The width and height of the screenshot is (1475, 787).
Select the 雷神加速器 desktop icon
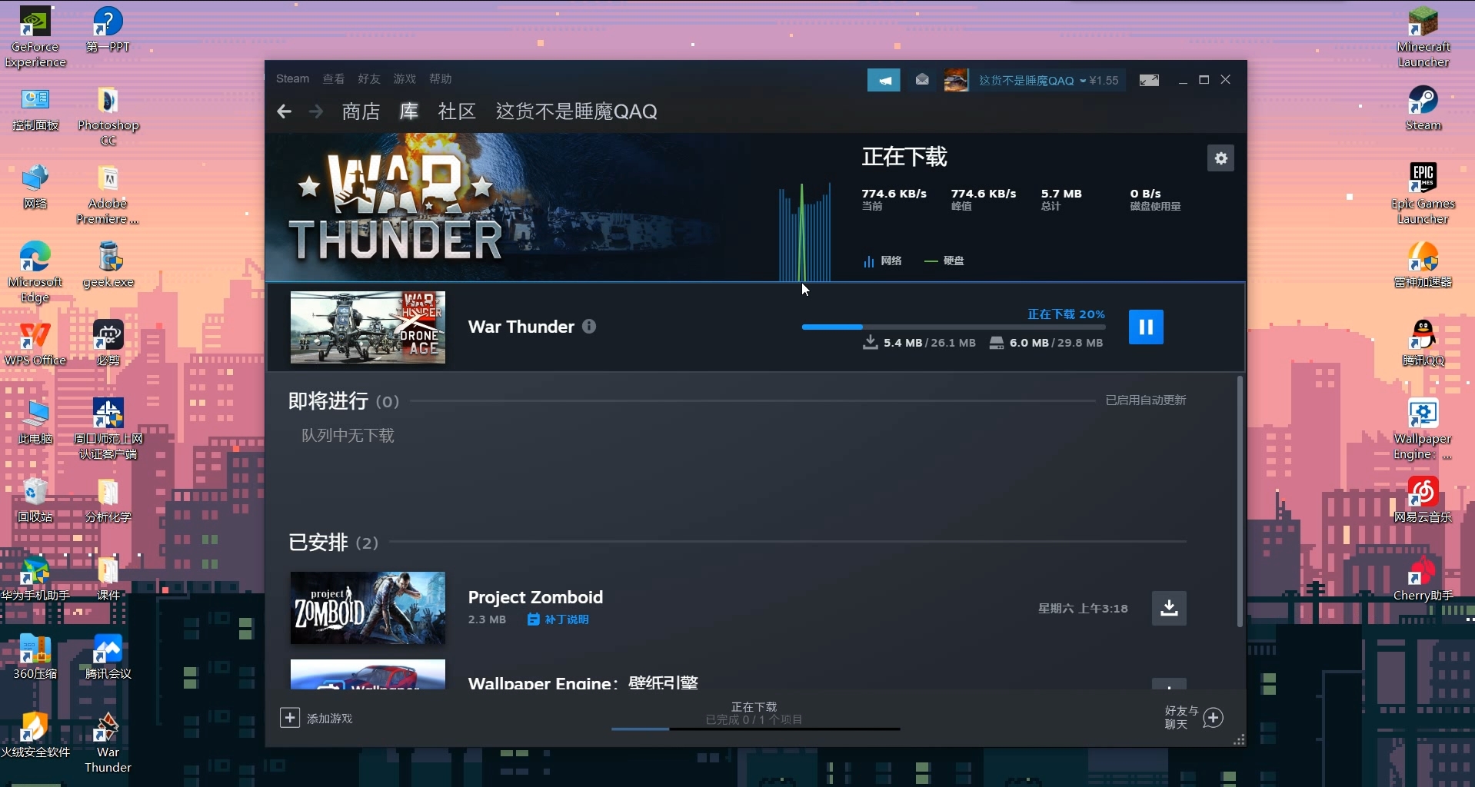[x=1423, y=265]
